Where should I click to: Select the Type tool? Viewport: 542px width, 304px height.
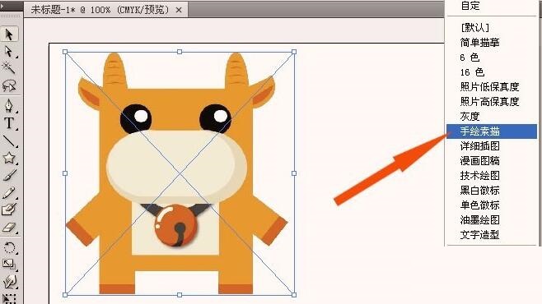9,123
